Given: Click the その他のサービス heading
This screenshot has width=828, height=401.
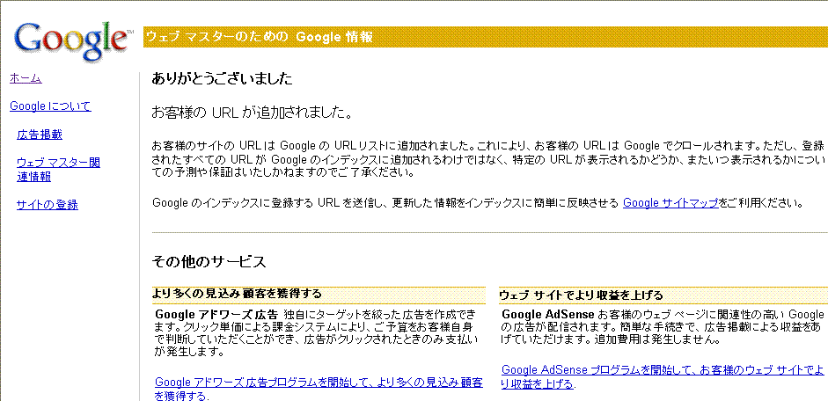Looking at the screenshot, I should click(209, 262).
